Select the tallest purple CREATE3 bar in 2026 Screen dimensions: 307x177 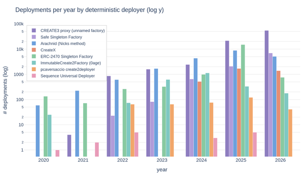pos(267,94)
